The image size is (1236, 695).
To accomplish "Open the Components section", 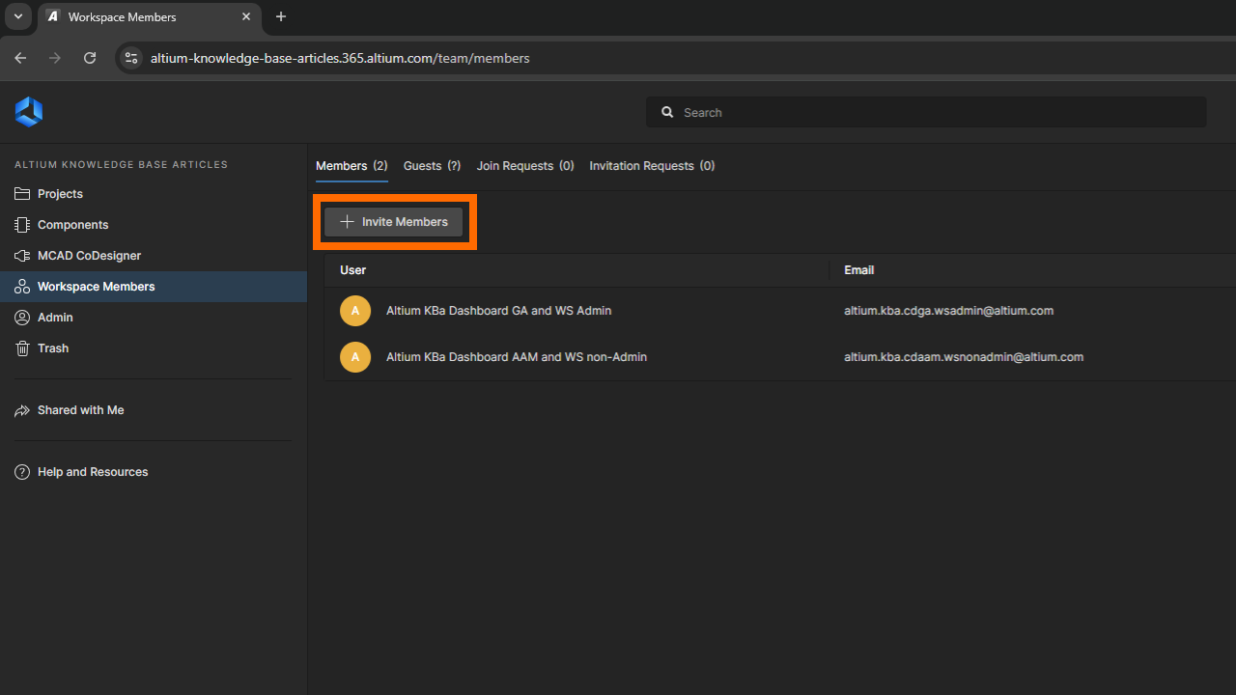I will (x=72, y=225).
